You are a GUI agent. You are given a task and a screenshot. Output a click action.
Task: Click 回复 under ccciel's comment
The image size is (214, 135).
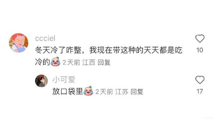tap(104, 63)
